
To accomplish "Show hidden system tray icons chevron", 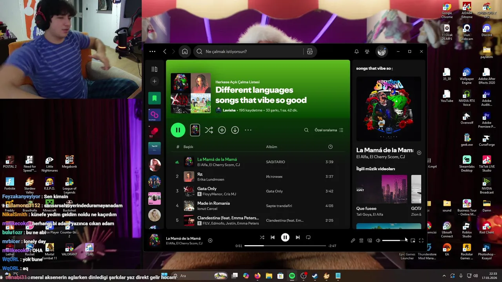I will coord(444,276).
